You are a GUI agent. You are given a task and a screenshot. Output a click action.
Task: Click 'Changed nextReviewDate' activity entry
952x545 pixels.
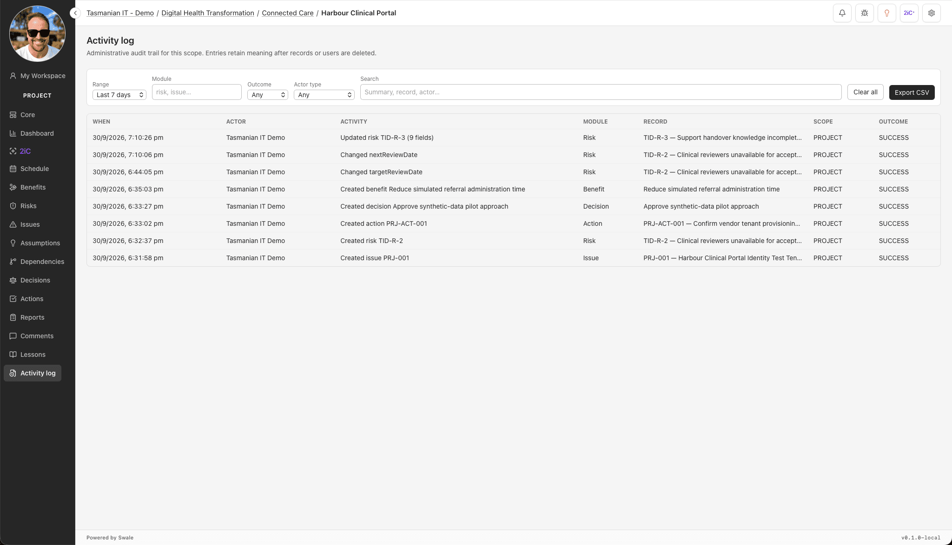coord(379,155)
